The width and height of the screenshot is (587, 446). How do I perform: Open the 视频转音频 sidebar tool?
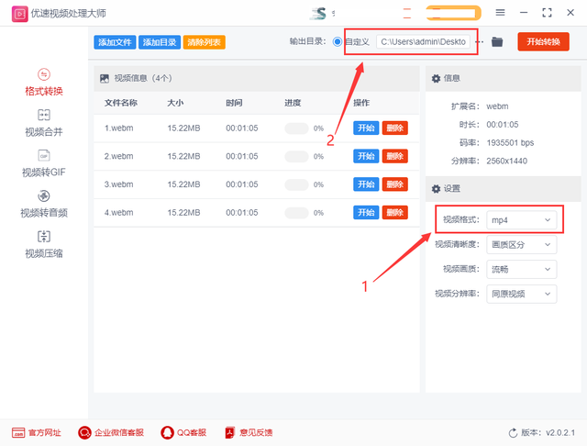point(44,204)
